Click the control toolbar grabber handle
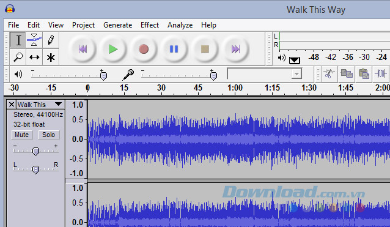390x227 pixels. point(7,48)
